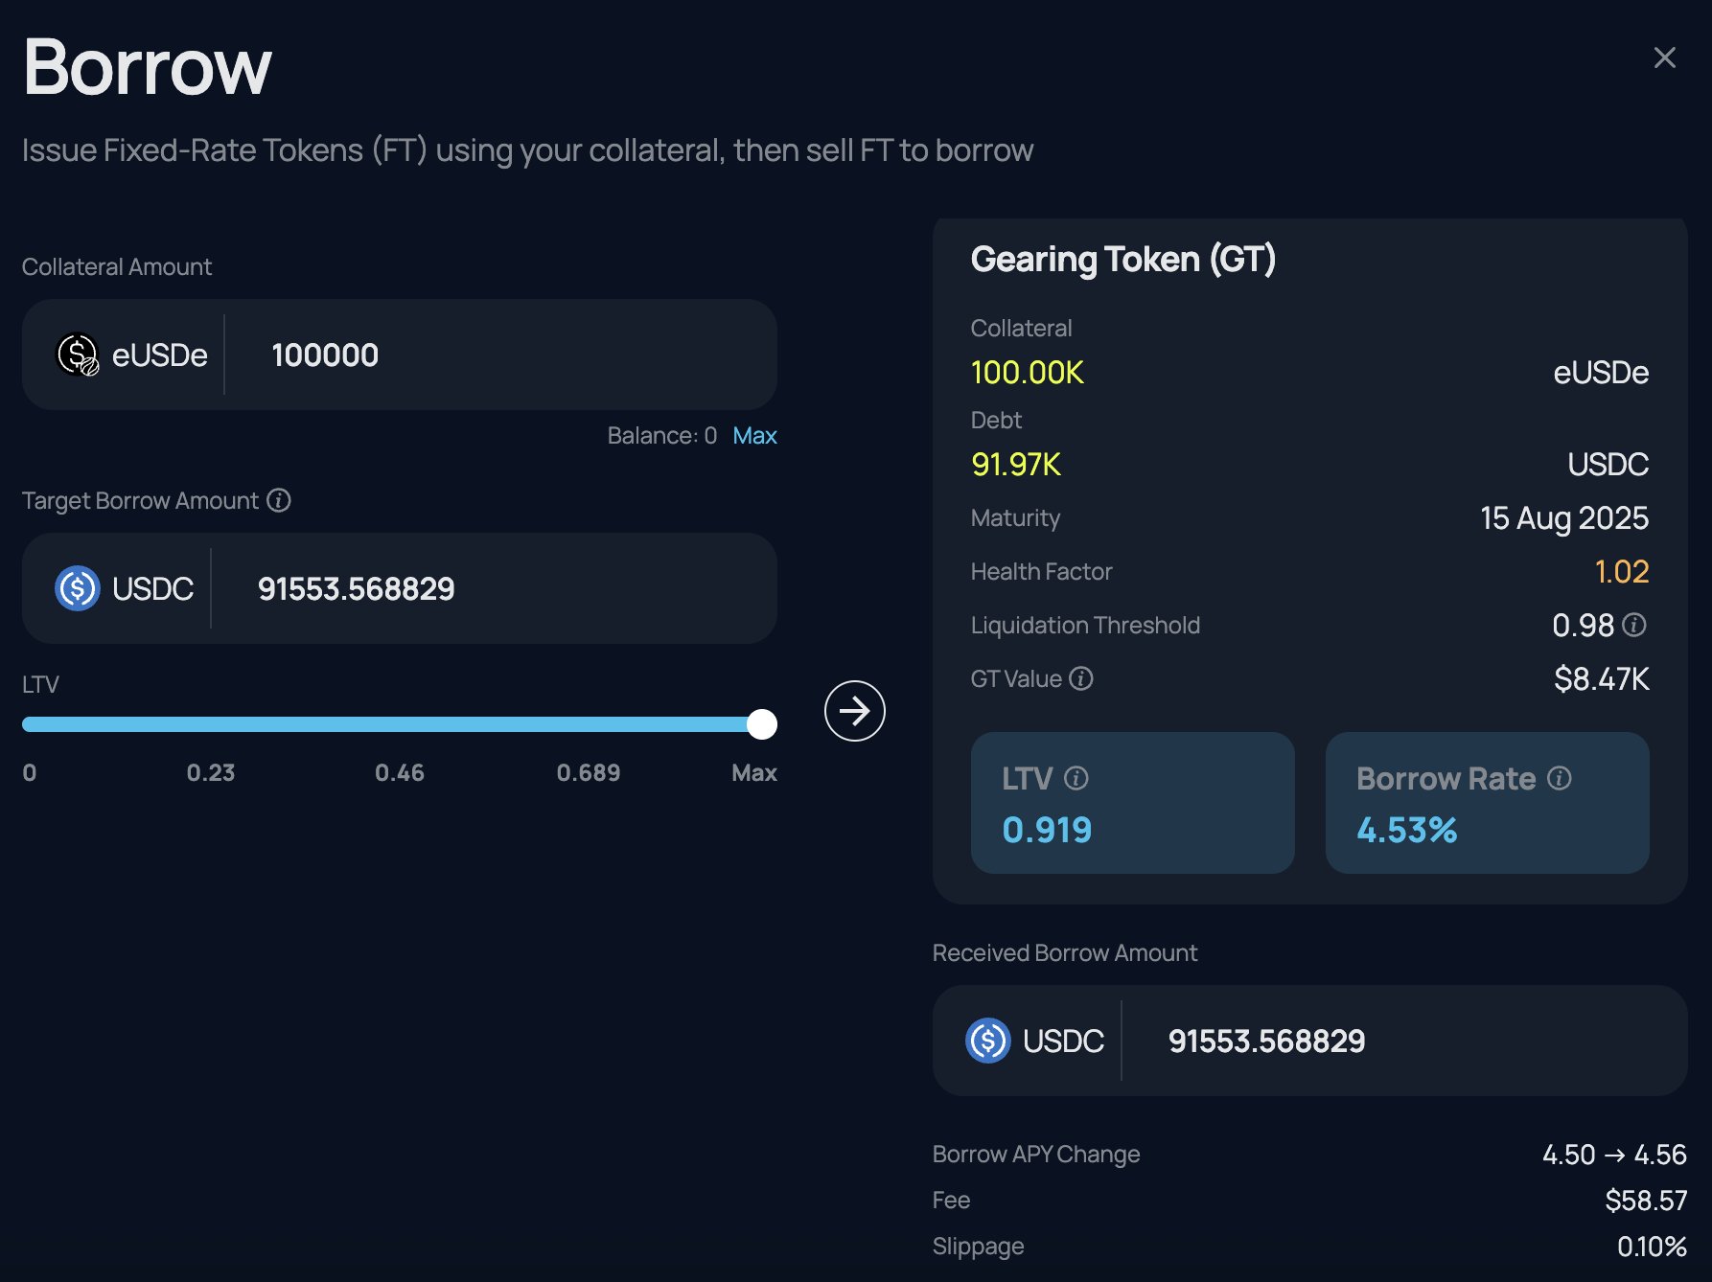Click the Borrow Rate info icon
1712x1282 pixels.
(x=1560, y=778)
